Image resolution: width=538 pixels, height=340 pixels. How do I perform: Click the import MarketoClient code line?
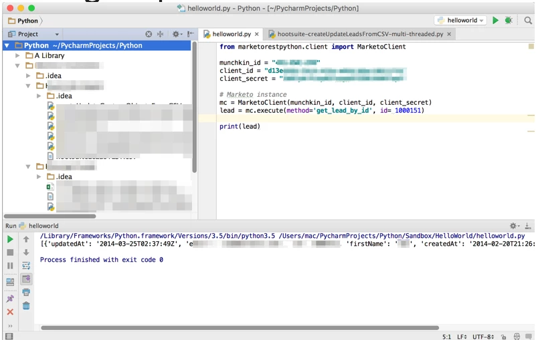(x=312, y=47)
